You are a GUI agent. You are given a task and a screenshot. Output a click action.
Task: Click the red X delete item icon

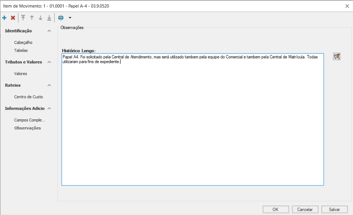point(13,18)
